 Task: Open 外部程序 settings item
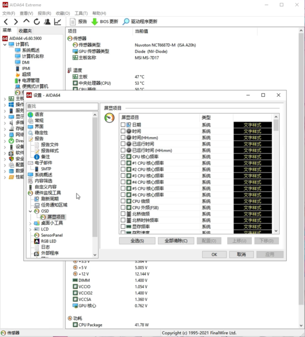[50, 253]
